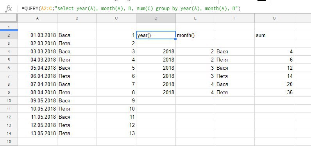Select row 12 header
Image resolution: width=311 pixels, height=146 pixels.
[9, 117]
